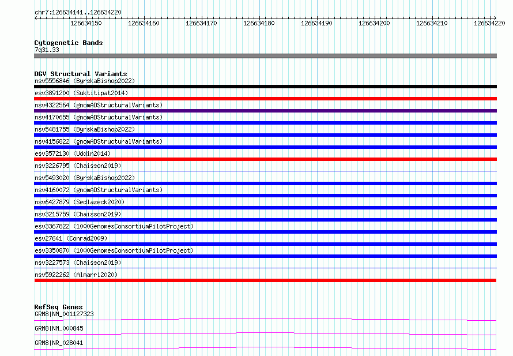Click the thin blue line for nsv3227573

click(x=265, y=268)
